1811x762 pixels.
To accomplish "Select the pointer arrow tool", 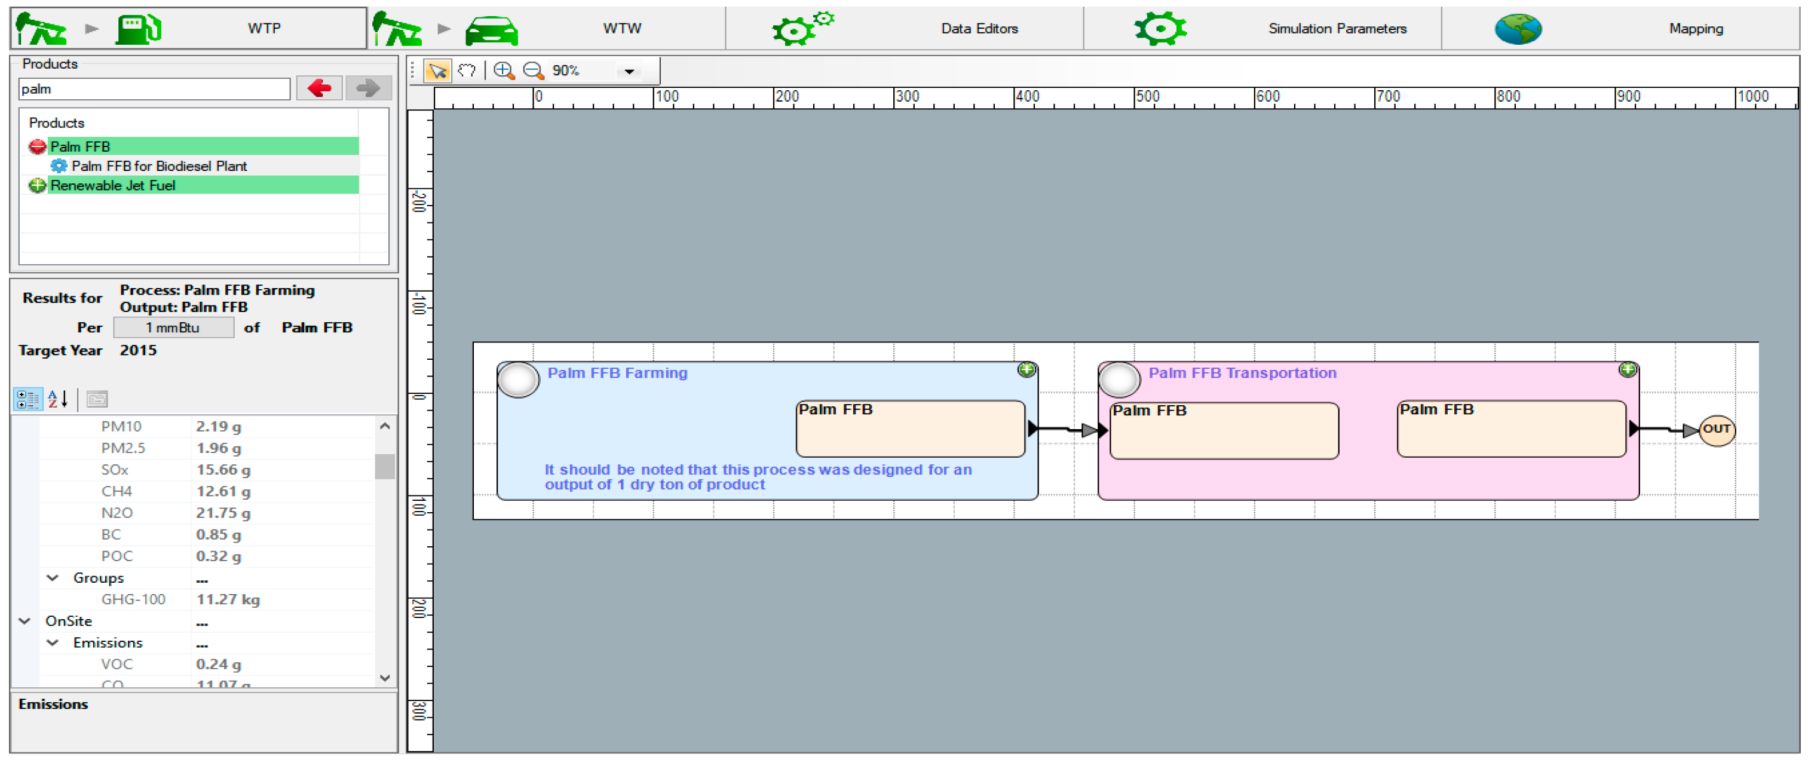I will (x=437, y=71).
